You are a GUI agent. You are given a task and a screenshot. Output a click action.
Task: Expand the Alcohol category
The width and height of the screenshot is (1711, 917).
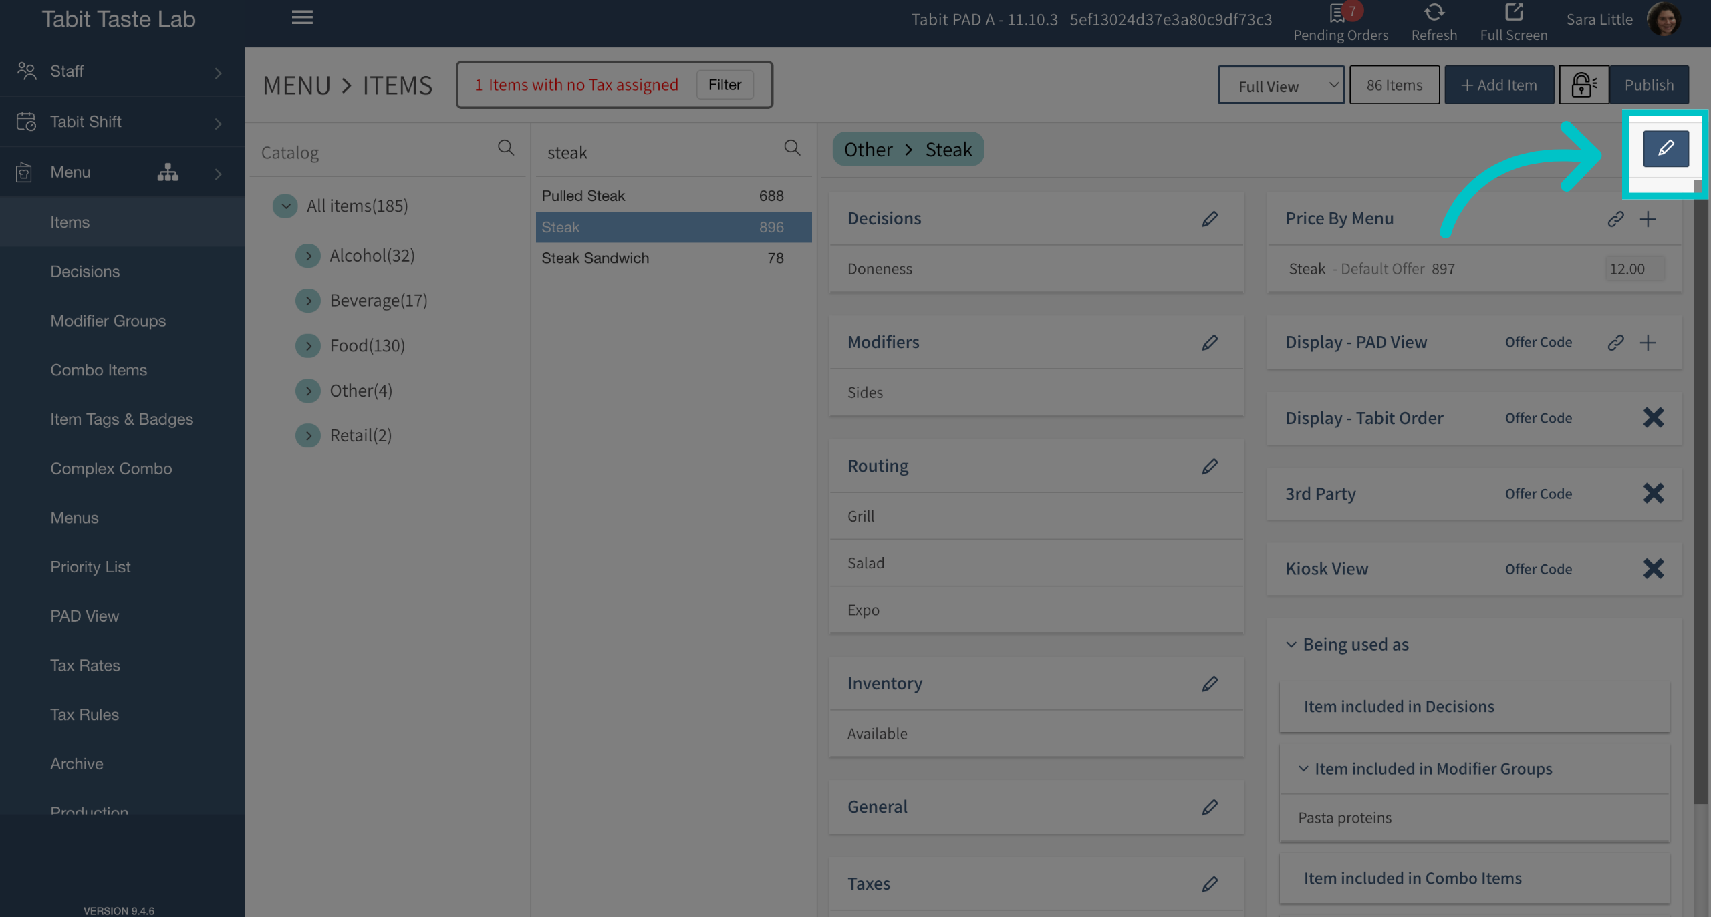tap(308, 256)
